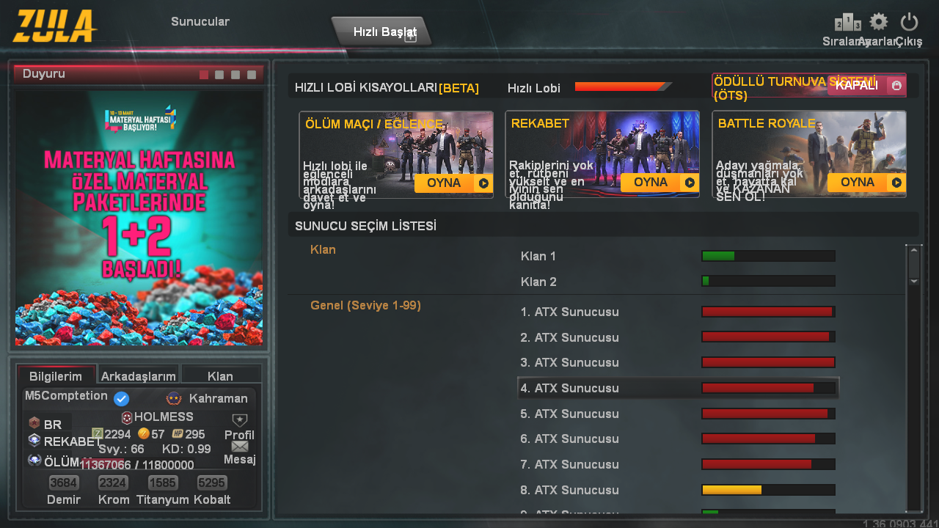Viewport: 939px width, 528px height.
Task: Select 8. ATX Sunucusu server
Action: coord(678,490)
